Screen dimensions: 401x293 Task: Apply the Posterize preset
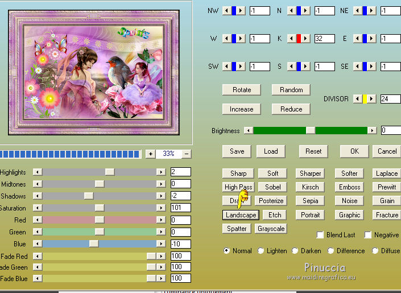(271, 201)
